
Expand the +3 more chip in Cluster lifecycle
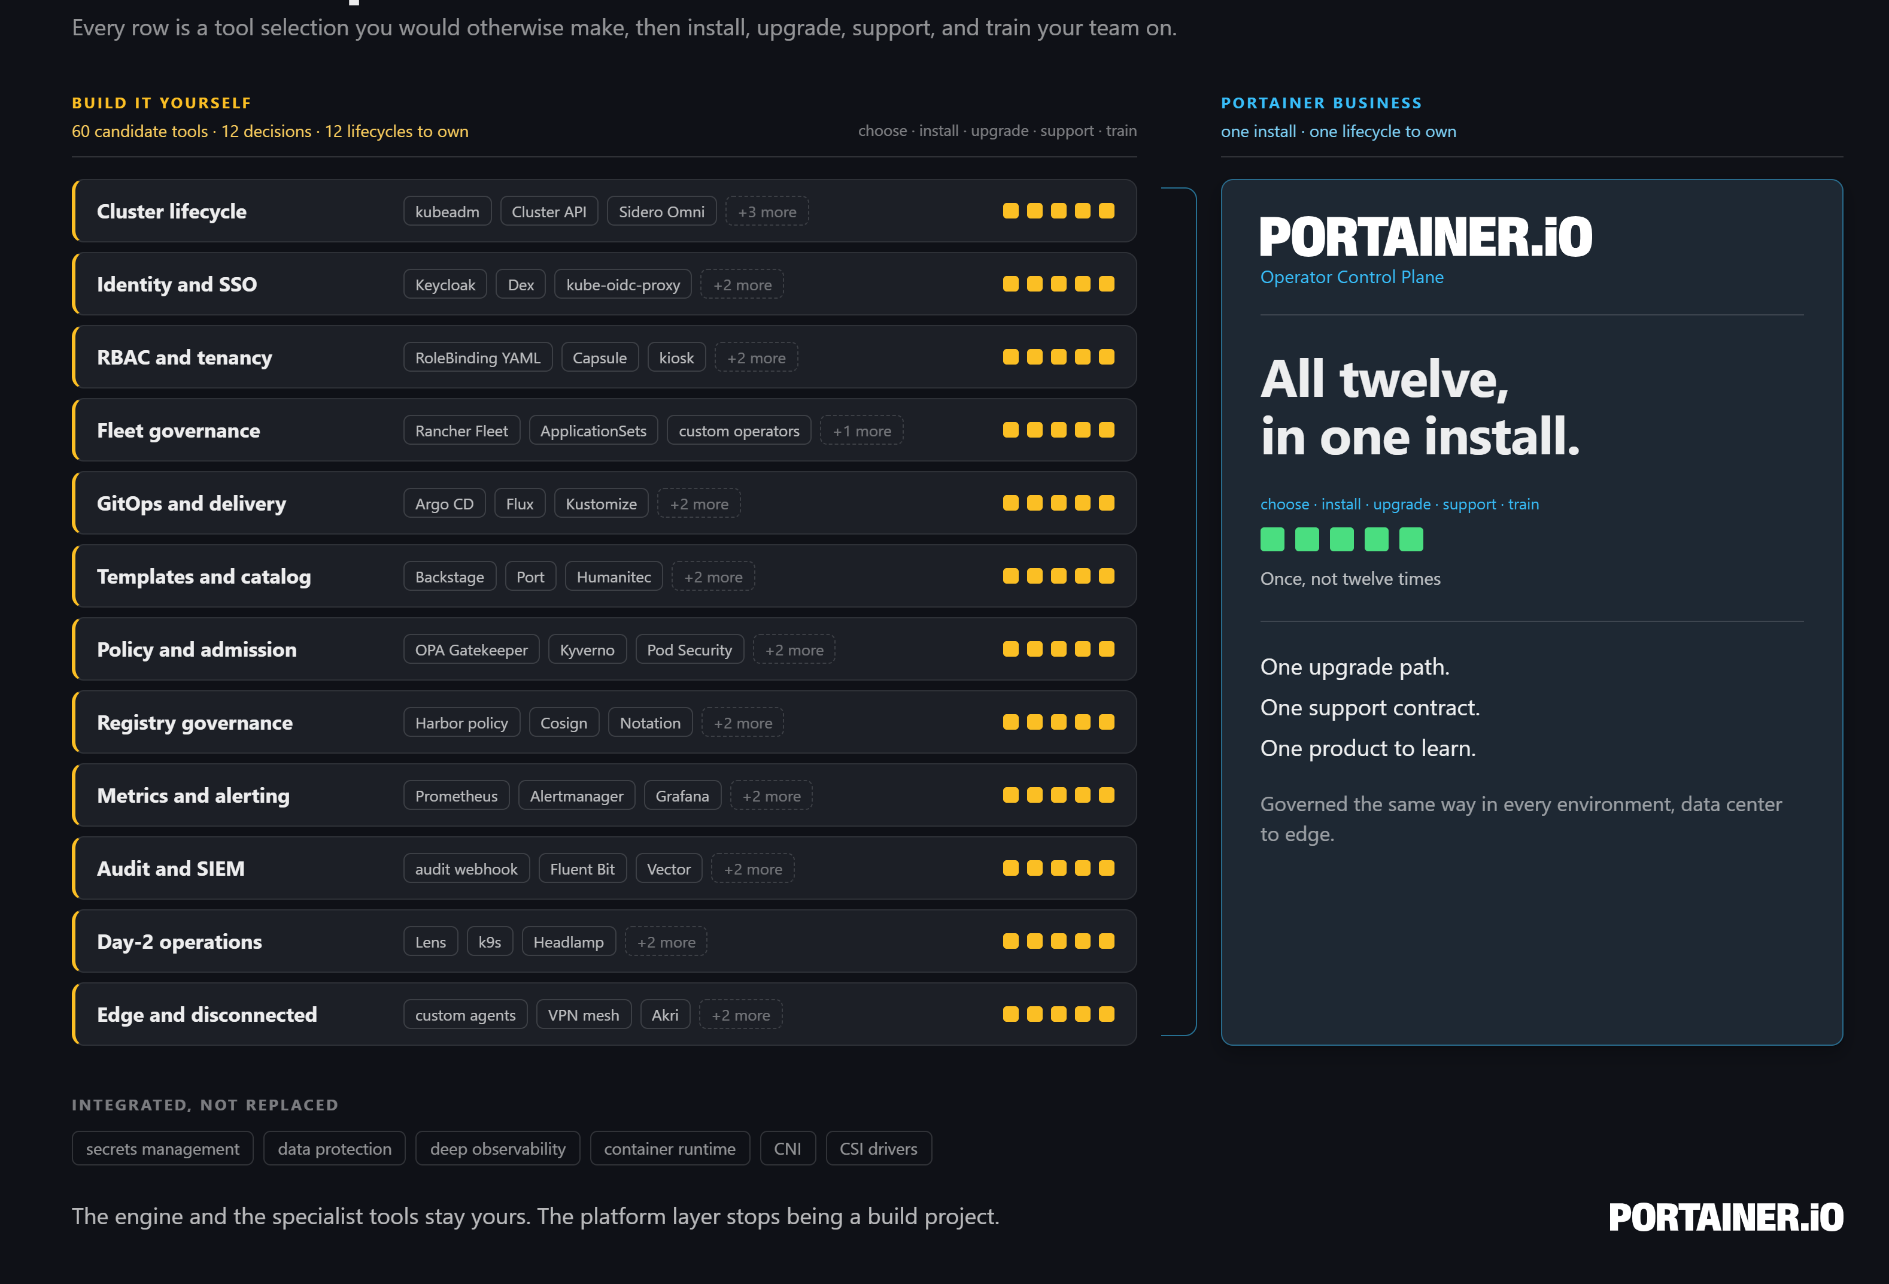[767, 211]
